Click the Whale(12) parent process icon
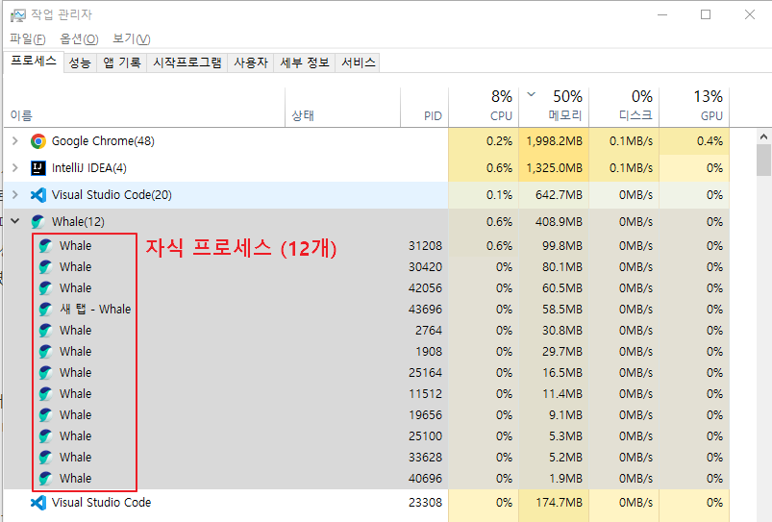772x522 pixels. 38,222
